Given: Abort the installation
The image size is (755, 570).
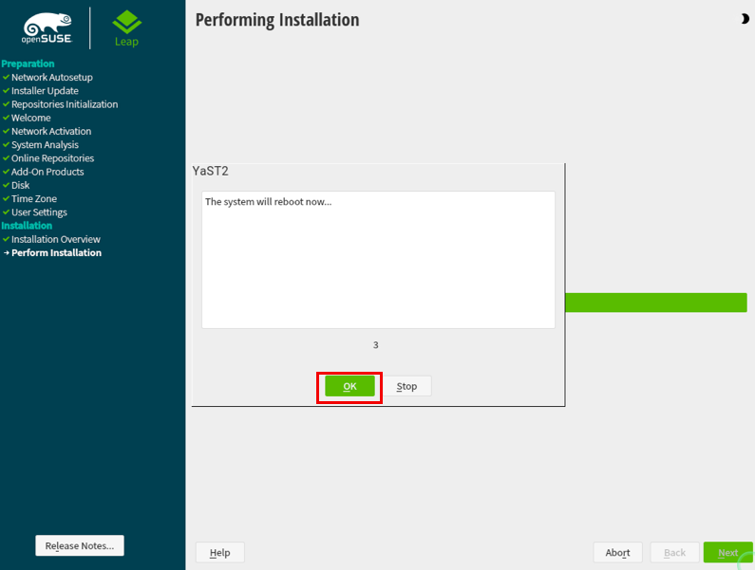Looking at the screenshot, I should tap(618, 552).
